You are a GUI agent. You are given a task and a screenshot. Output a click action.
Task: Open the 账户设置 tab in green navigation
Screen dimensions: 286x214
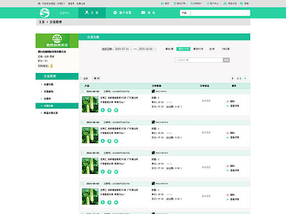(122, 13)
